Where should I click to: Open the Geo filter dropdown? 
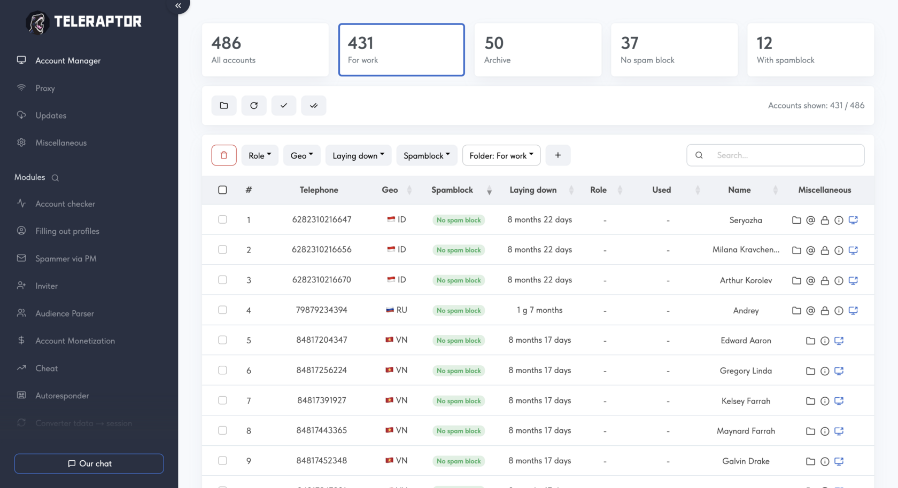click(x=302, y=155)
